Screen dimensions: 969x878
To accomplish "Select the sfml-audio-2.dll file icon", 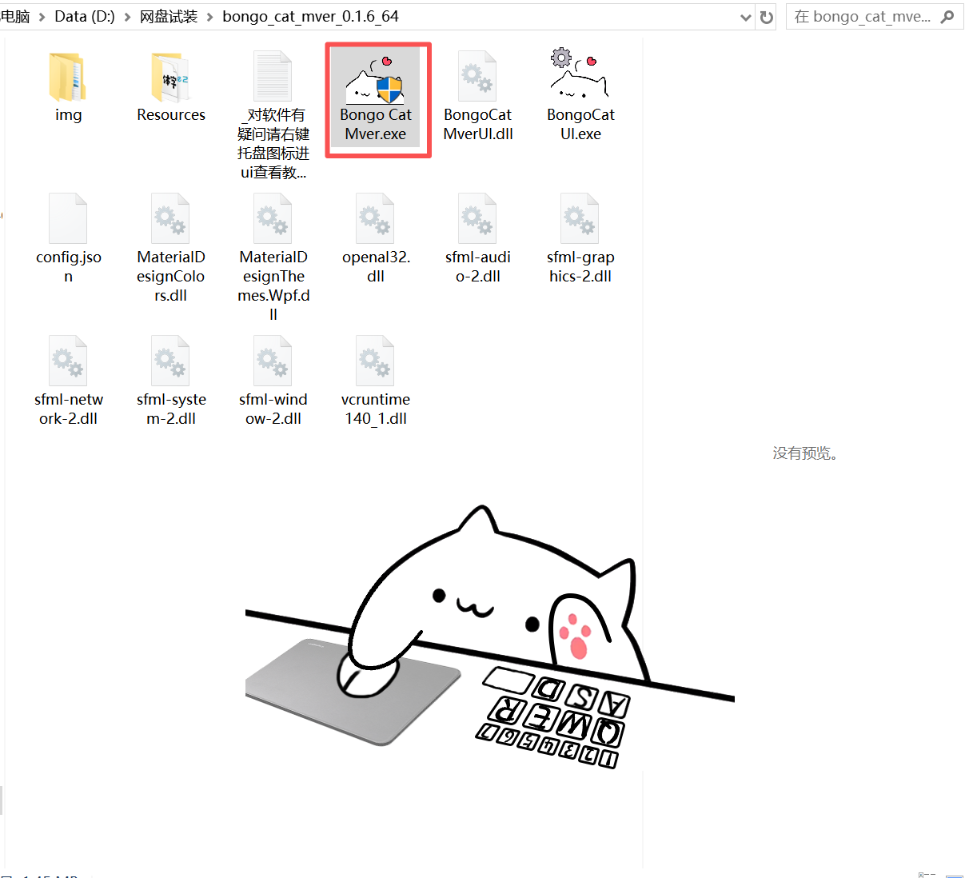I will [477, 218].
